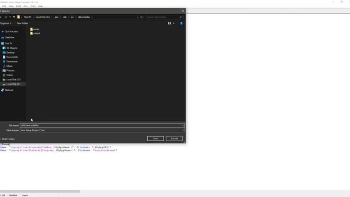Open the Tools menu in Inno Setup
This screenshot has width=350, height=197.
click(x=33, y=6)
